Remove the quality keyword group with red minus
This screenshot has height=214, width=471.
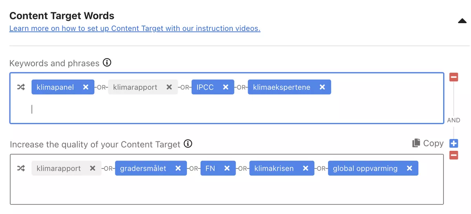[x=454, y=155]
